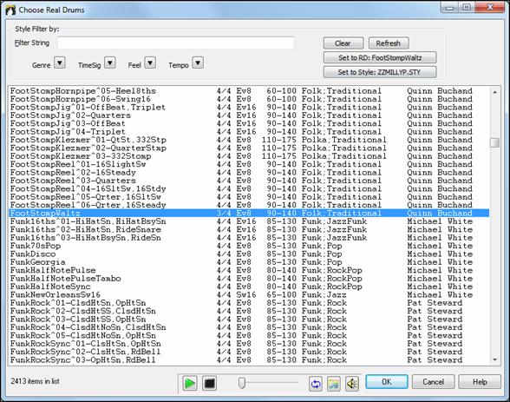
Task: Click the Clear filter button
Action: point(343,43)
